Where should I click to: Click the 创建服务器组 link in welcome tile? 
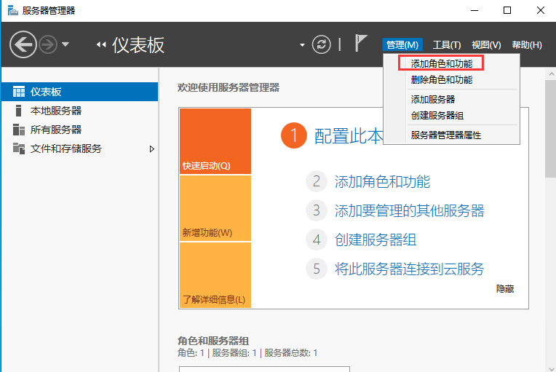376,240
